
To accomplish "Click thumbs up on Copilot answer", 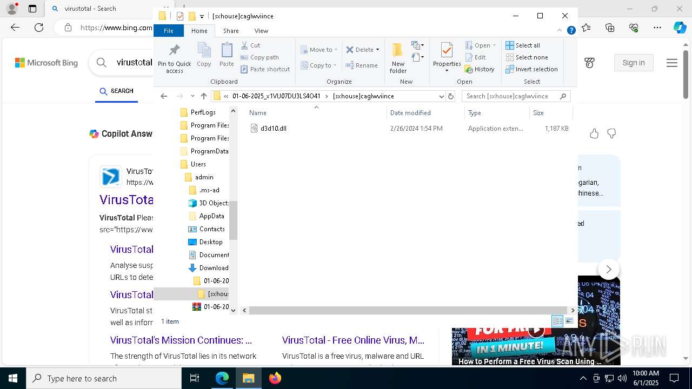I will [594, 133].
